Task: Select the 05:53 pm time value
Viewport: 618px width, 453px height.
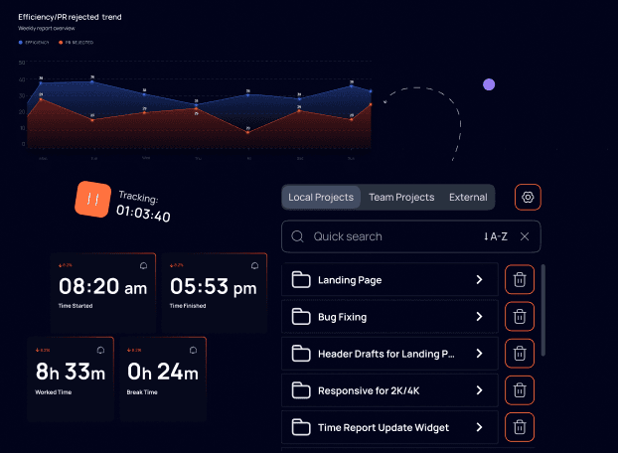Action: coord(214,286)
